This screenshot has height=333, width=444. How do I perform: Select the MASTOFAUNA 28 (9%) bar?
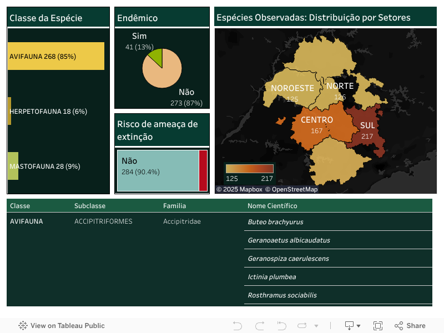tap(13, 166)
